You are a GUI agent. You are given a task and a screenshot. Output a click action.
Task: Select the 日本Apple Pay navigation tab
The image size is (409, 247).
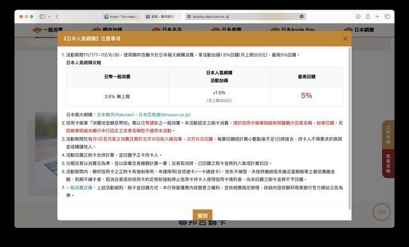point(293,30)
